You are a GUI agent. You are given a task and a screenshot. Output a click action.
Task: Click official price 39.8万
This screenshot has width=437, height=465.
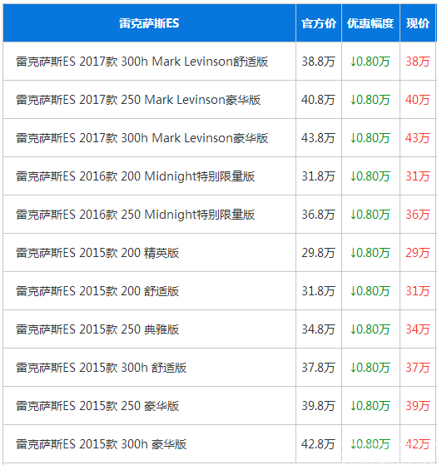[x=318, y=406]
